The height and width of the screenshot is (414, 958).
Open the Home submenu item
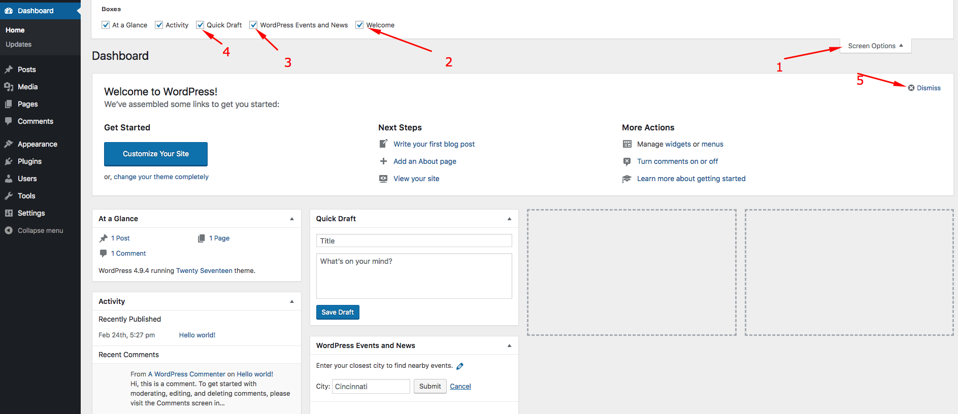[x=15, y=30]
